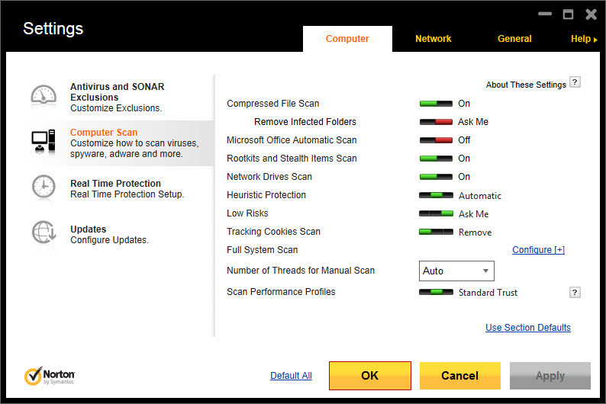The height and width of the screenshot is (404, 606).
Task: Toggle Remove Infected Folders switch
Action: [436, 122]
